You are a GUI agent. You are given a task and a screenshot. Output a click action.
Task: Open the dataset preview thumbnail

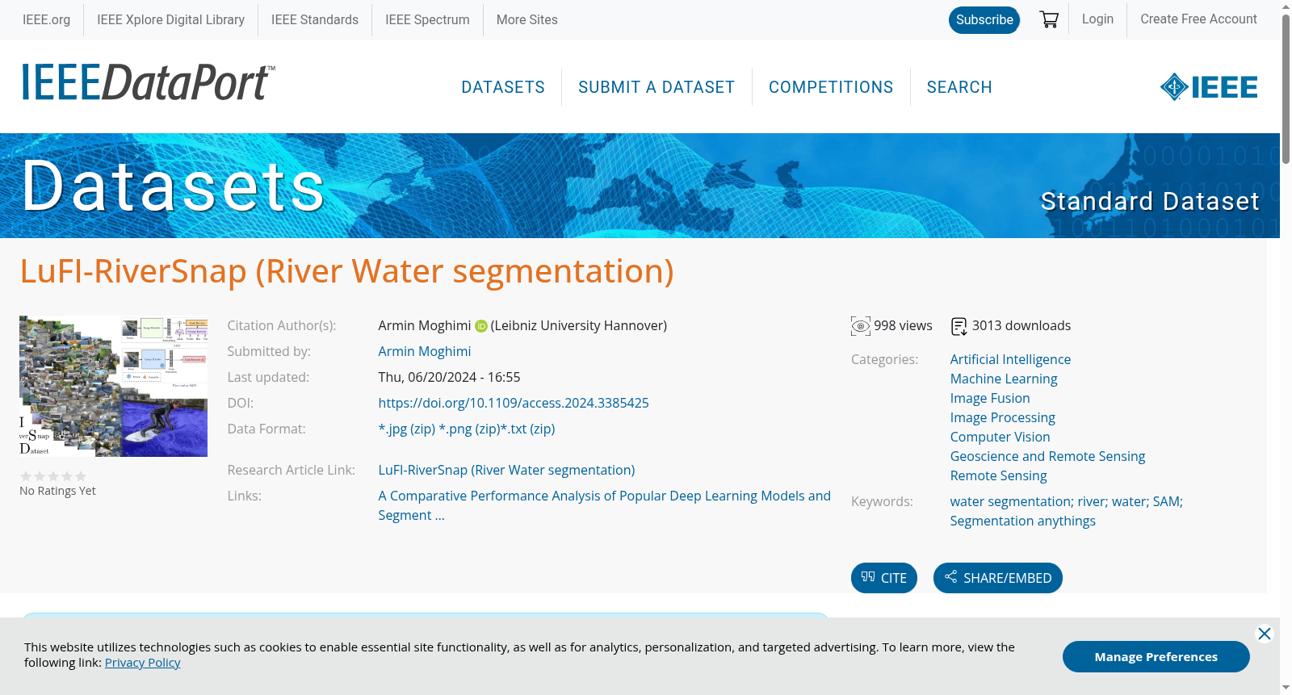(x=113, y=387)
